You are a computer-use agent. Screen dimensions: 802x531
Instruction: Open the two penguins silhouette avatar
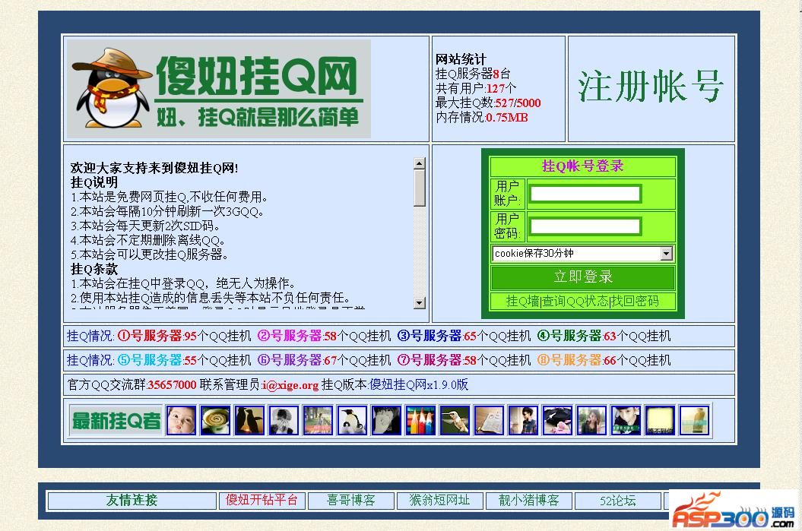point(249,421)
